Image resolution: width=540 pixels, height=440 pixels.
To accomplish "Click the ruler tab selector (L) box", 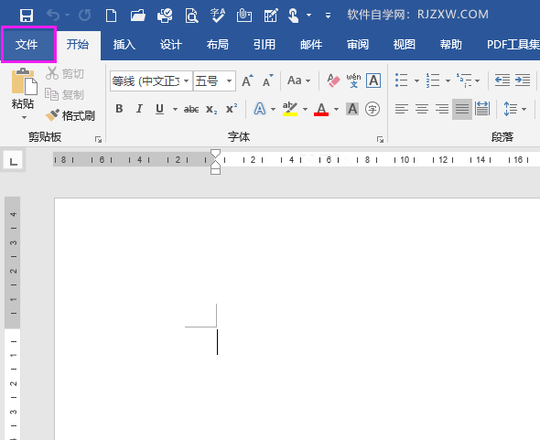I will 14,161.
